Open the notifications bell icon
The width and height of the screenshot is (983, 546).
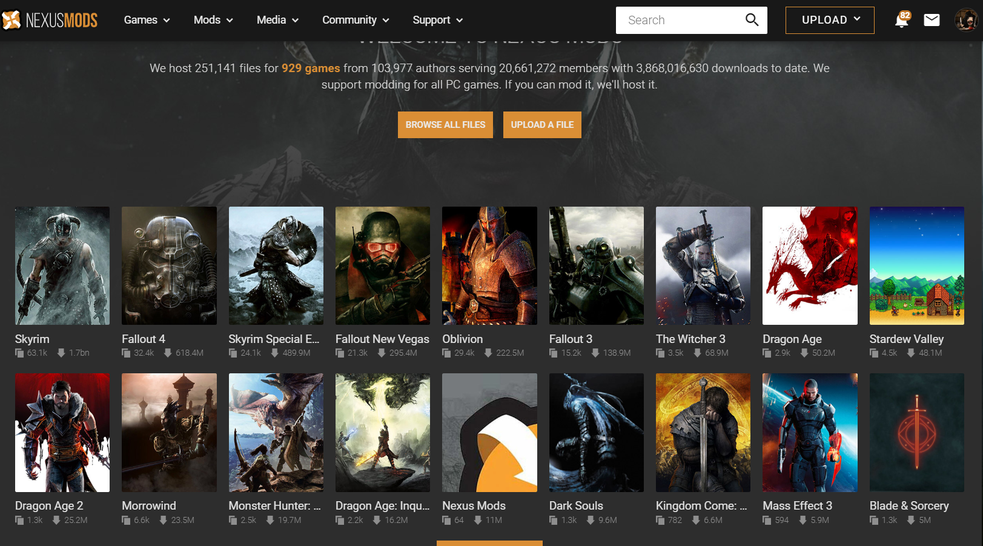tap(902, 20)
